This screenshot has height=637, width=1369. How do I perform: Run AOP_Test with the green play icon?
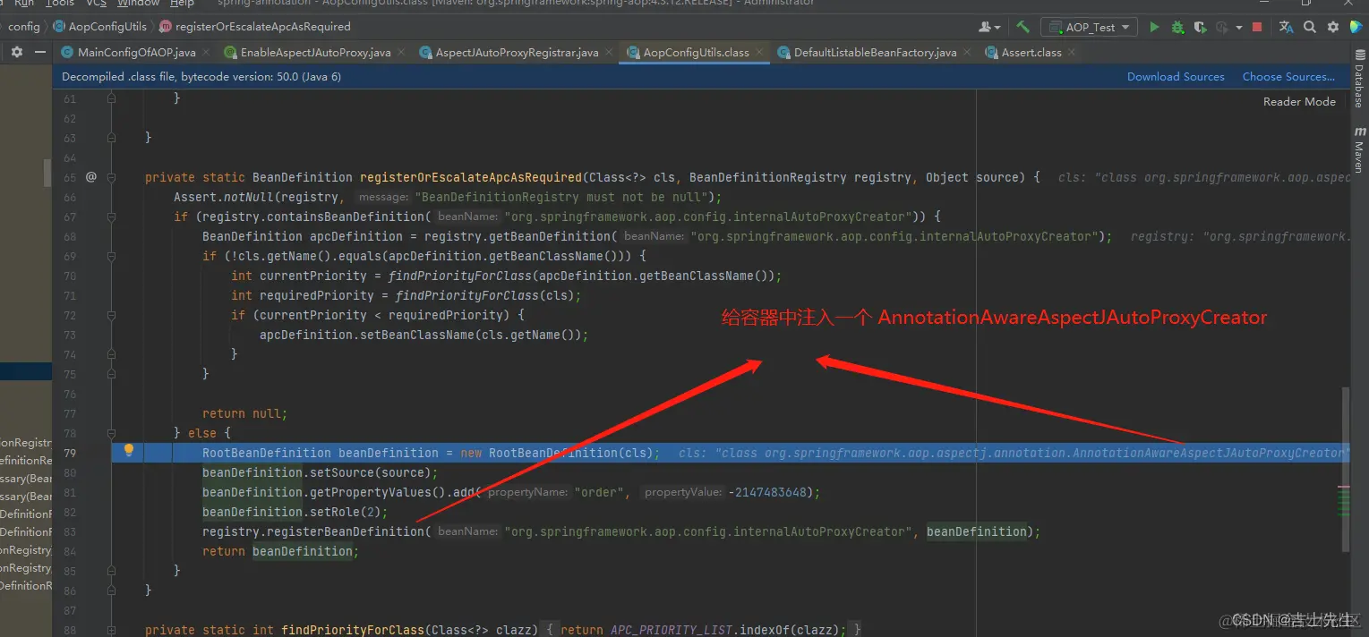1154,27
